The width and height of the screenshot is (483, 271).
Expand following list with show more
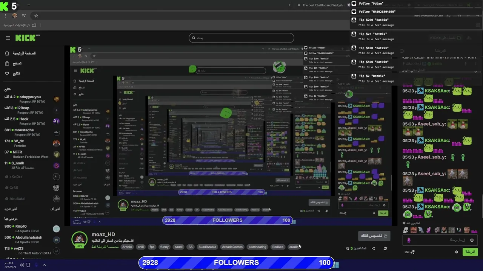(x=11, y=209)
